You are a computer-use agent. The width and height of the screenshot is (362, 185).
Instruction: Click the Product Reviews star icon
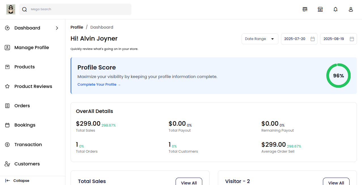pyautogui.click(x=7, y=86)
